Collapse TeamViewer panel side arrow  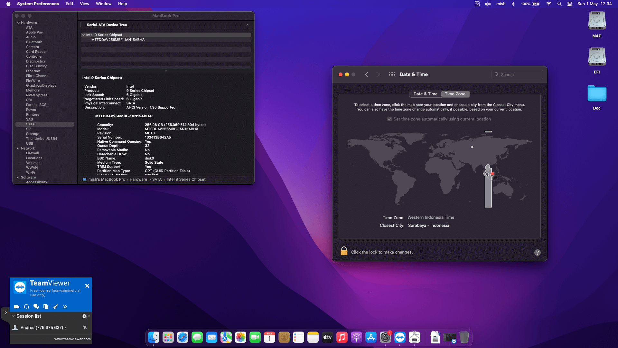(5, 313)
